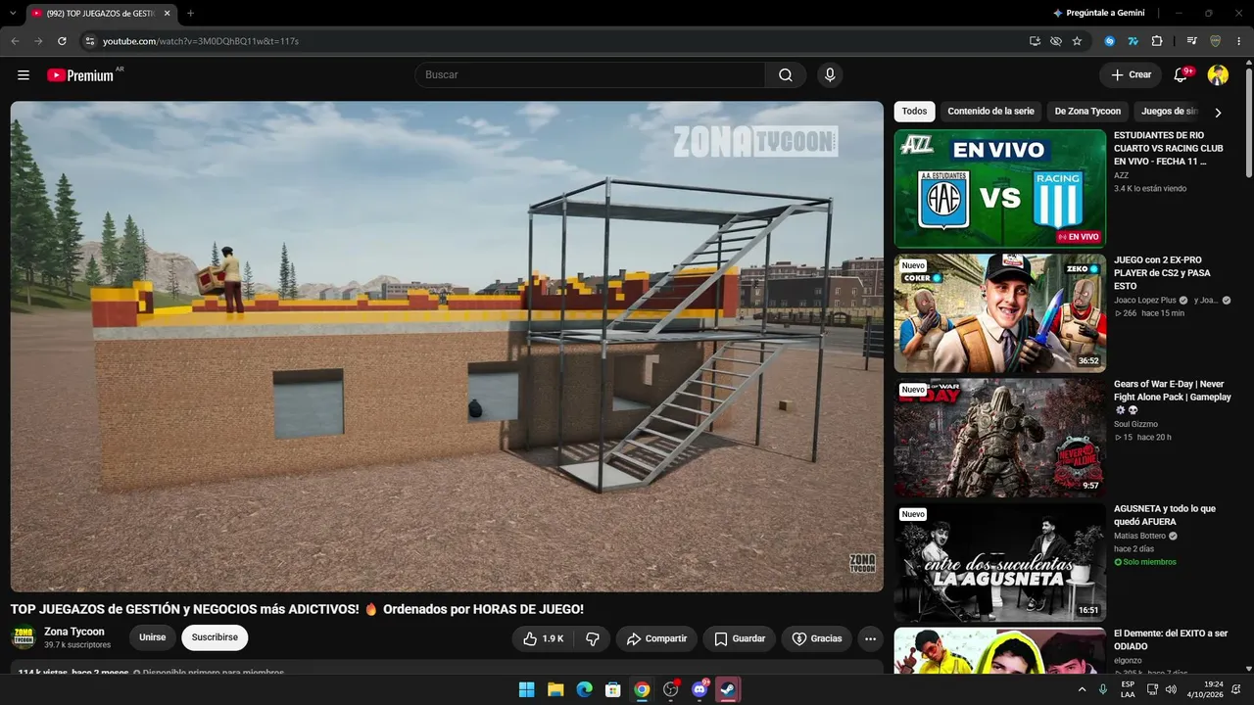Open OBS Studio from the taskbar
The width and height of the screenshot is (1254, 705).
click(671, 689)
